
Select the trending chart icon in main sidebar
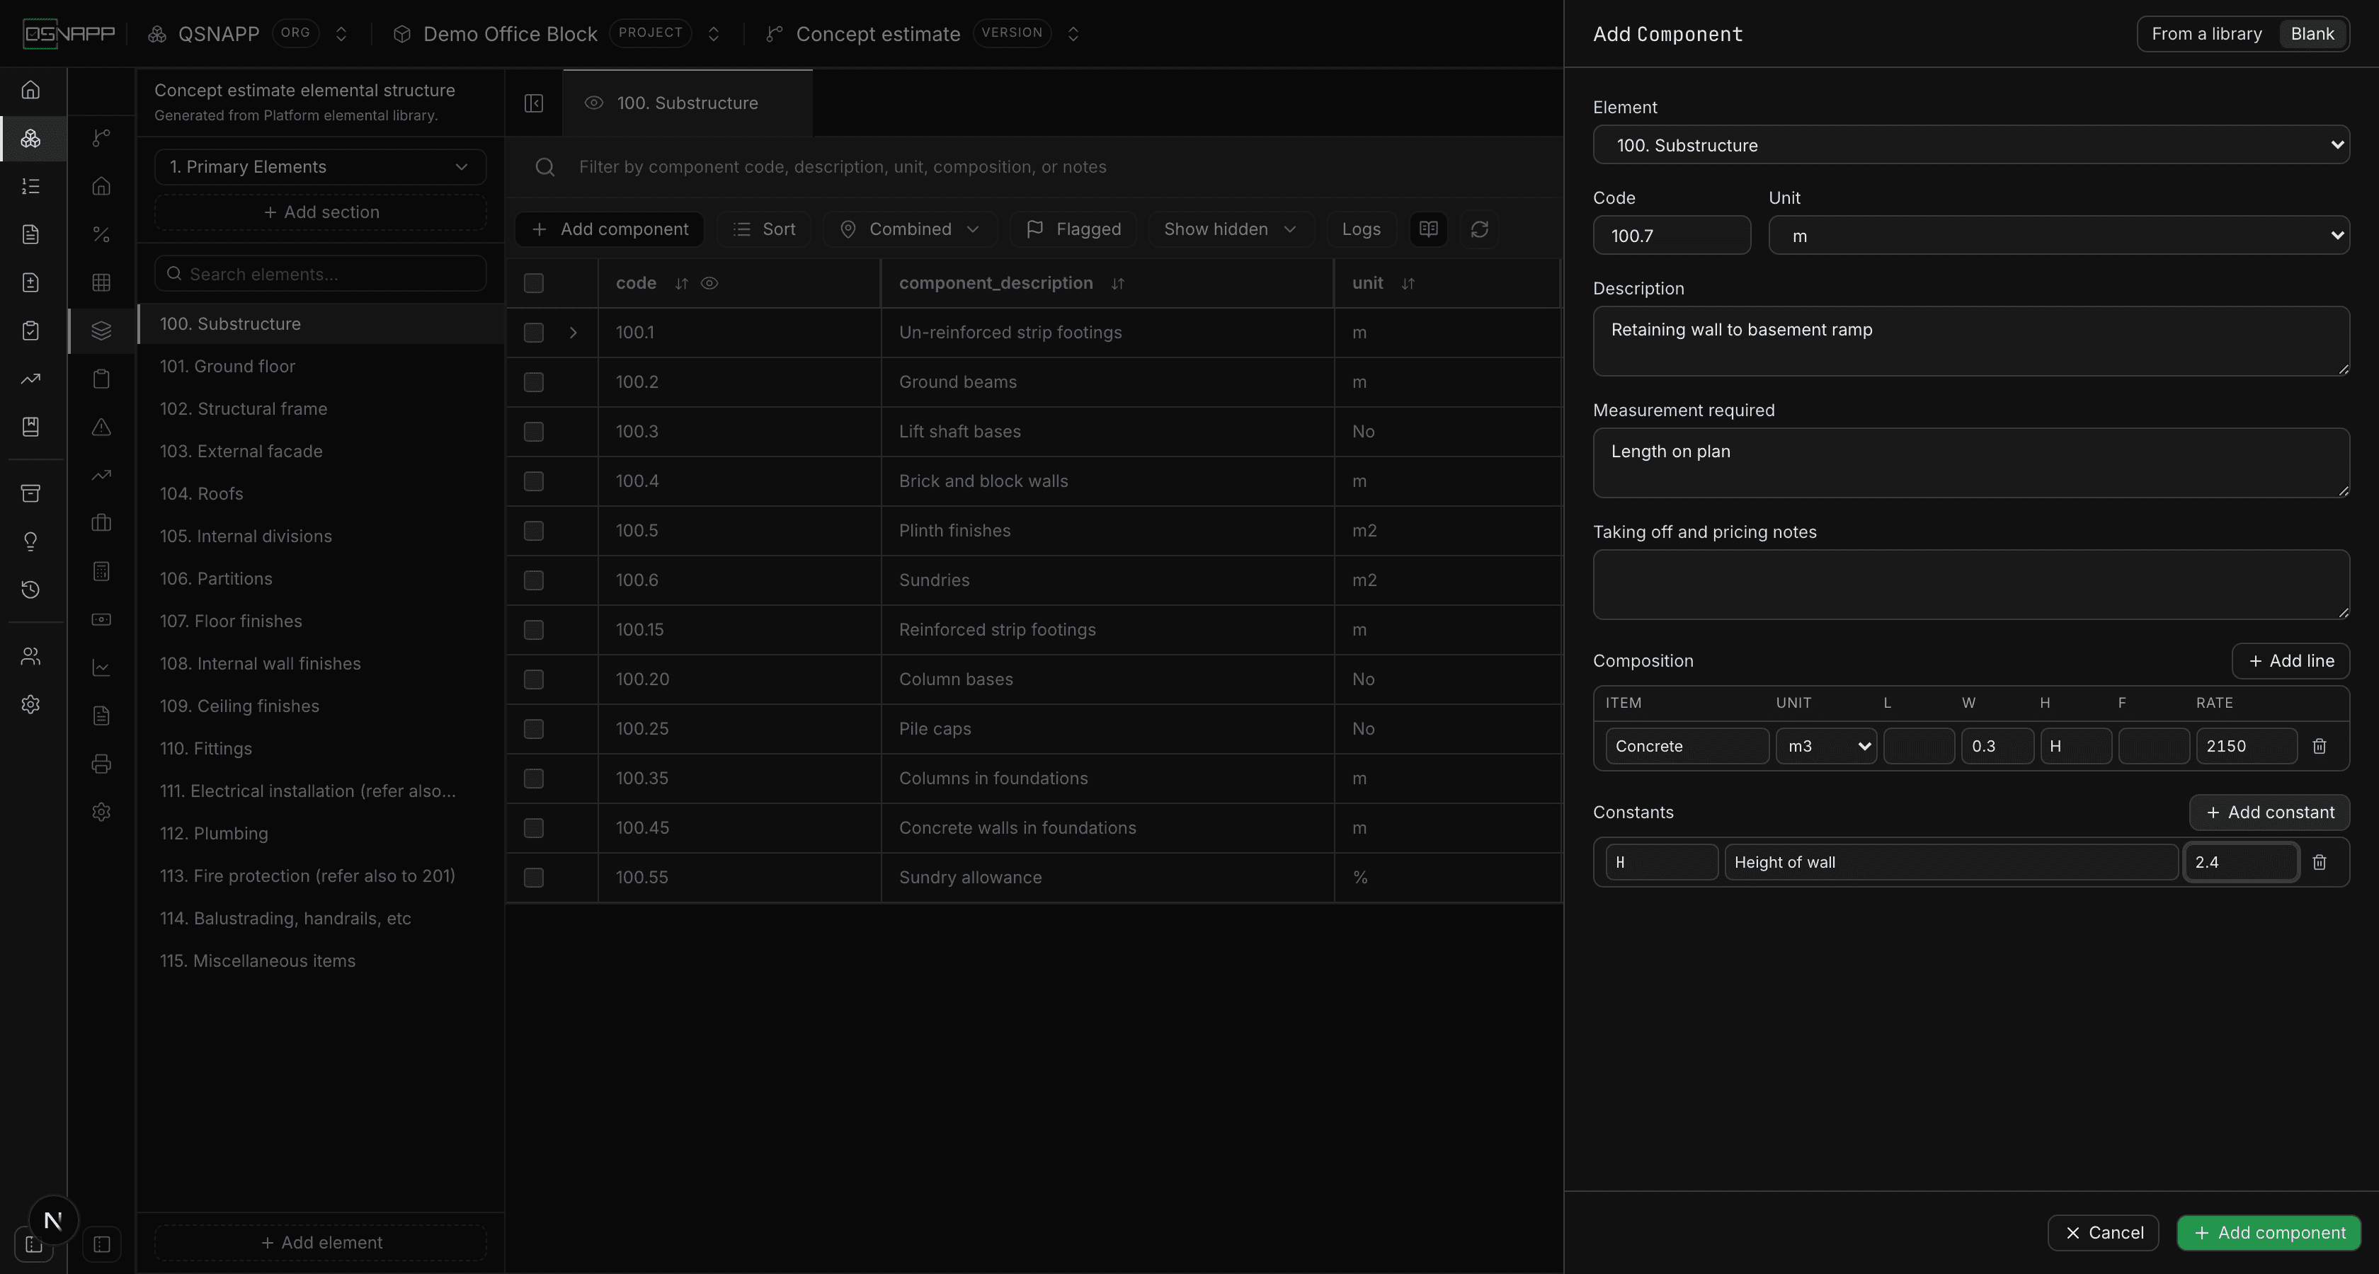30,379
